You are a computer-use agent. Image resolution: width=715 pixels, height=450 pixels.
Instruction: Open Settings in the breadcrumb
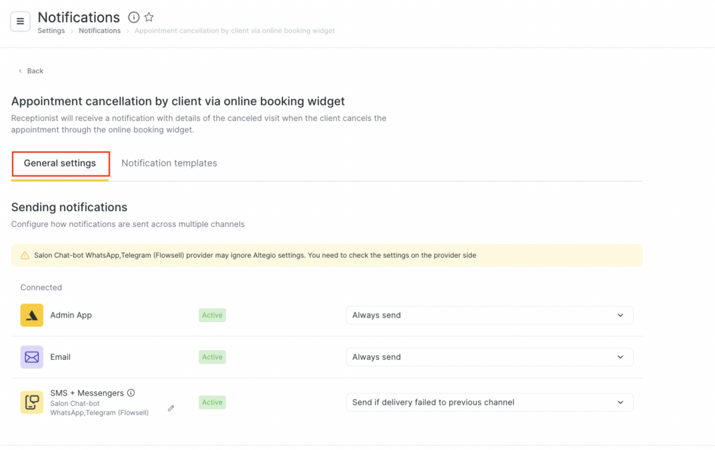point(51,31)
